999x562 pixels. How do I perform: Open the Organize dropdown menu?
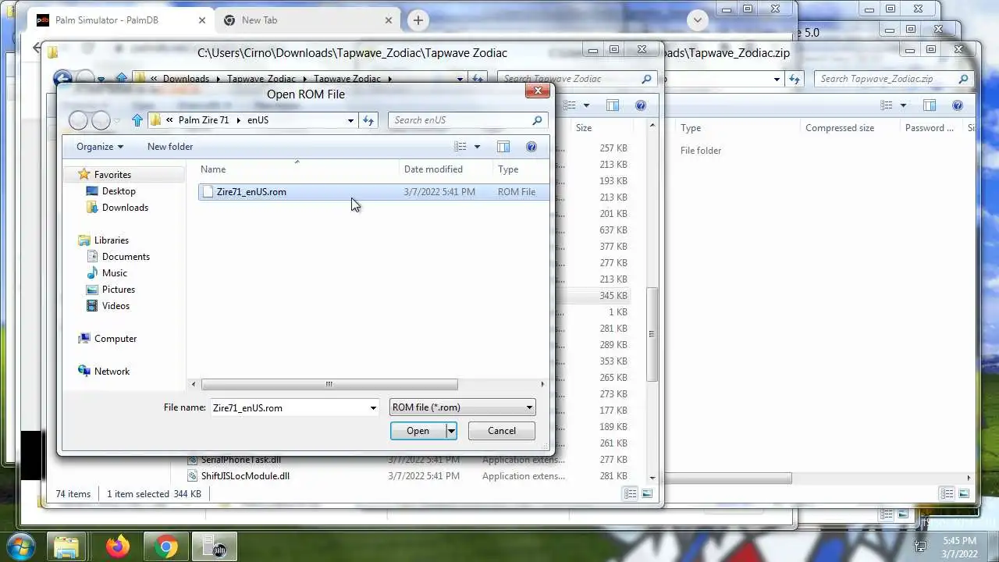click(100, 147)
